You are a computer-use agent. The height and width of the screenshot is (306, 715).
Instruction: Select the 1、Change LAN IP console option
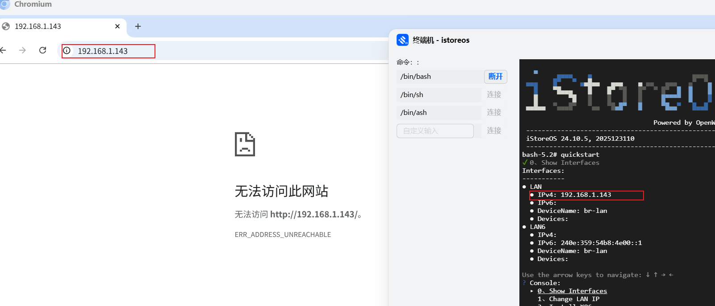tap(569, 299)
